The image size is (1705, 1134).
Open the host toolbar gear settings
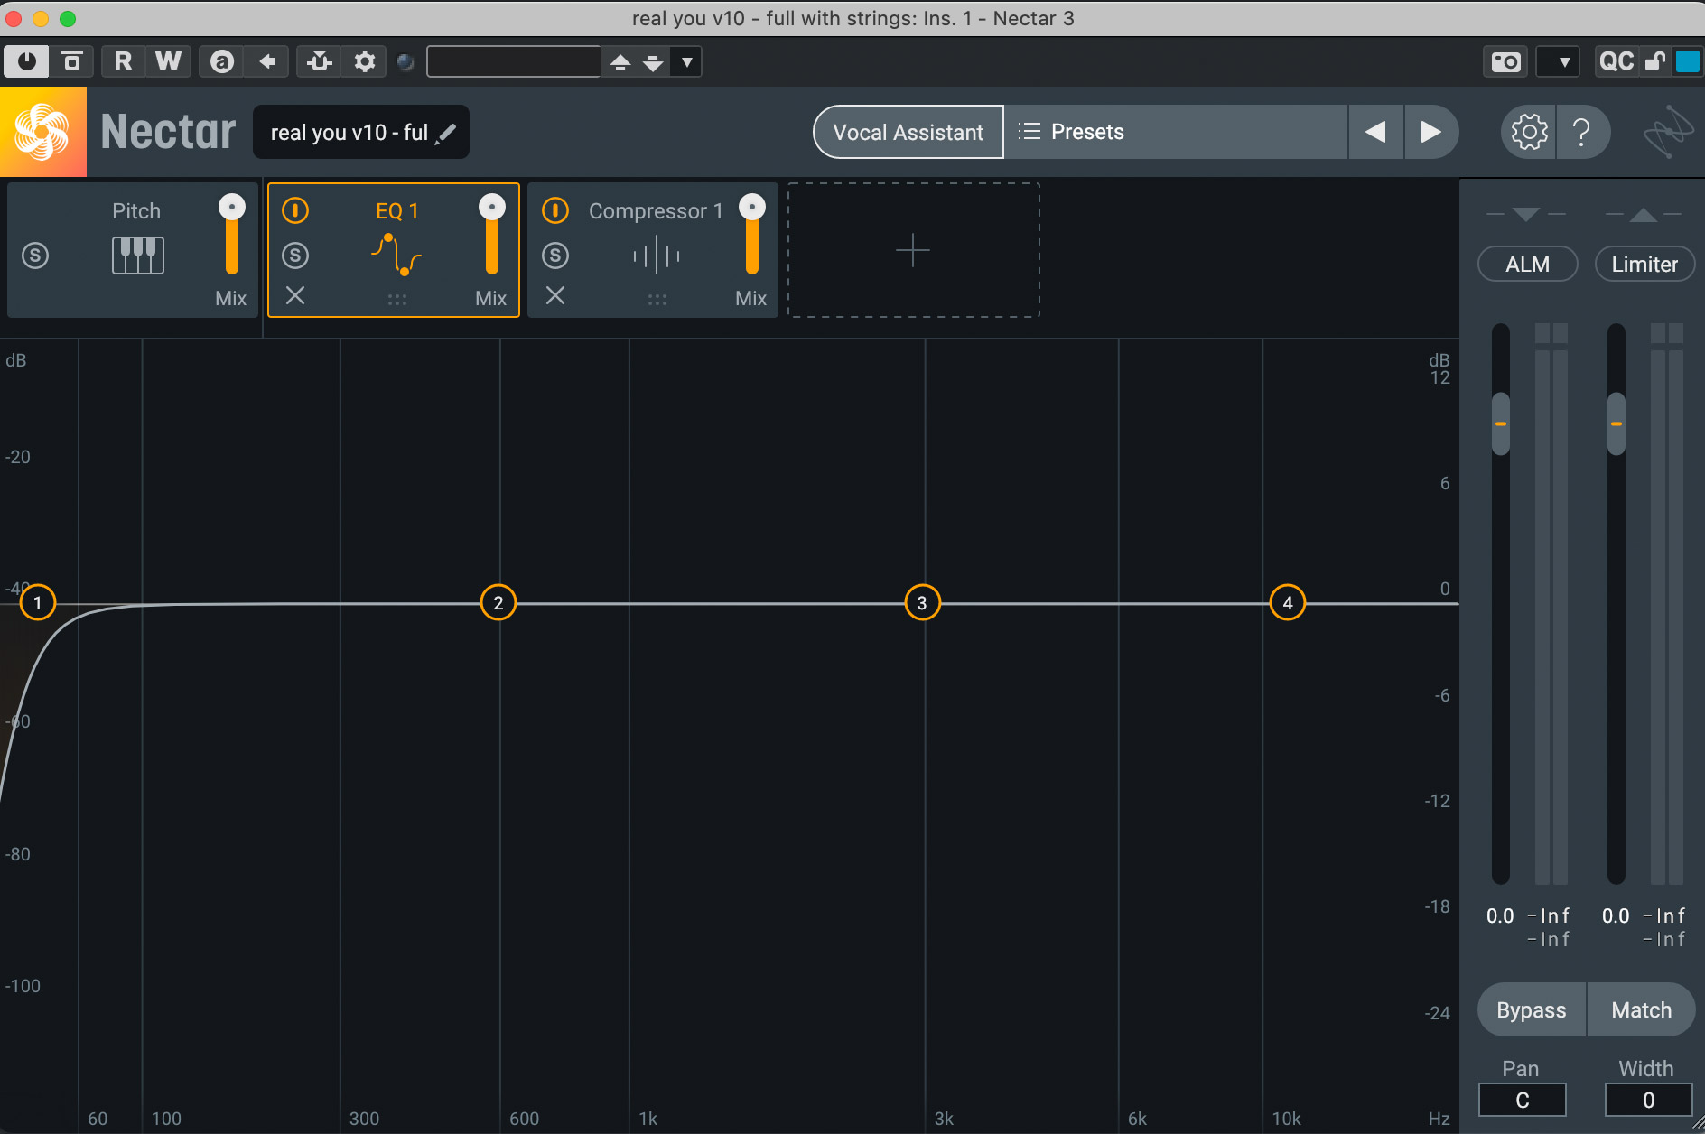(365, 61)
